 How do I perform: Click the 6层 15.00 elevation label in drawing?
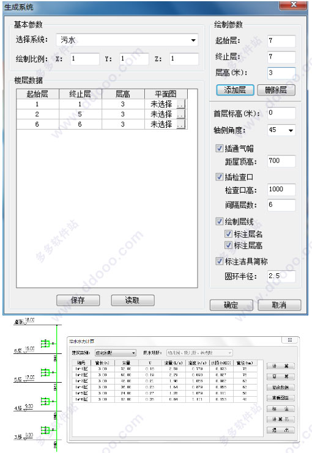click(x=24, y=350)
